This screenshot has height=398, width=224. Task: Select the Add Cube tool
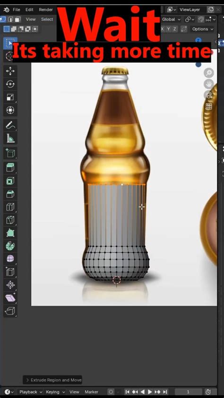pyautogui.click(x=10, y=153)
